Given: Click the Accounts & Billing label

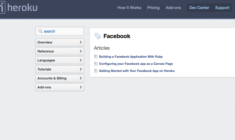Looking at the screenshot, I should [52, 78].
